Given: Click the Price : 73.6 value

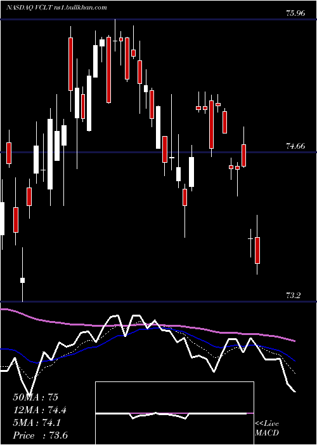Looking at the screenshot, I should [40, 435].
